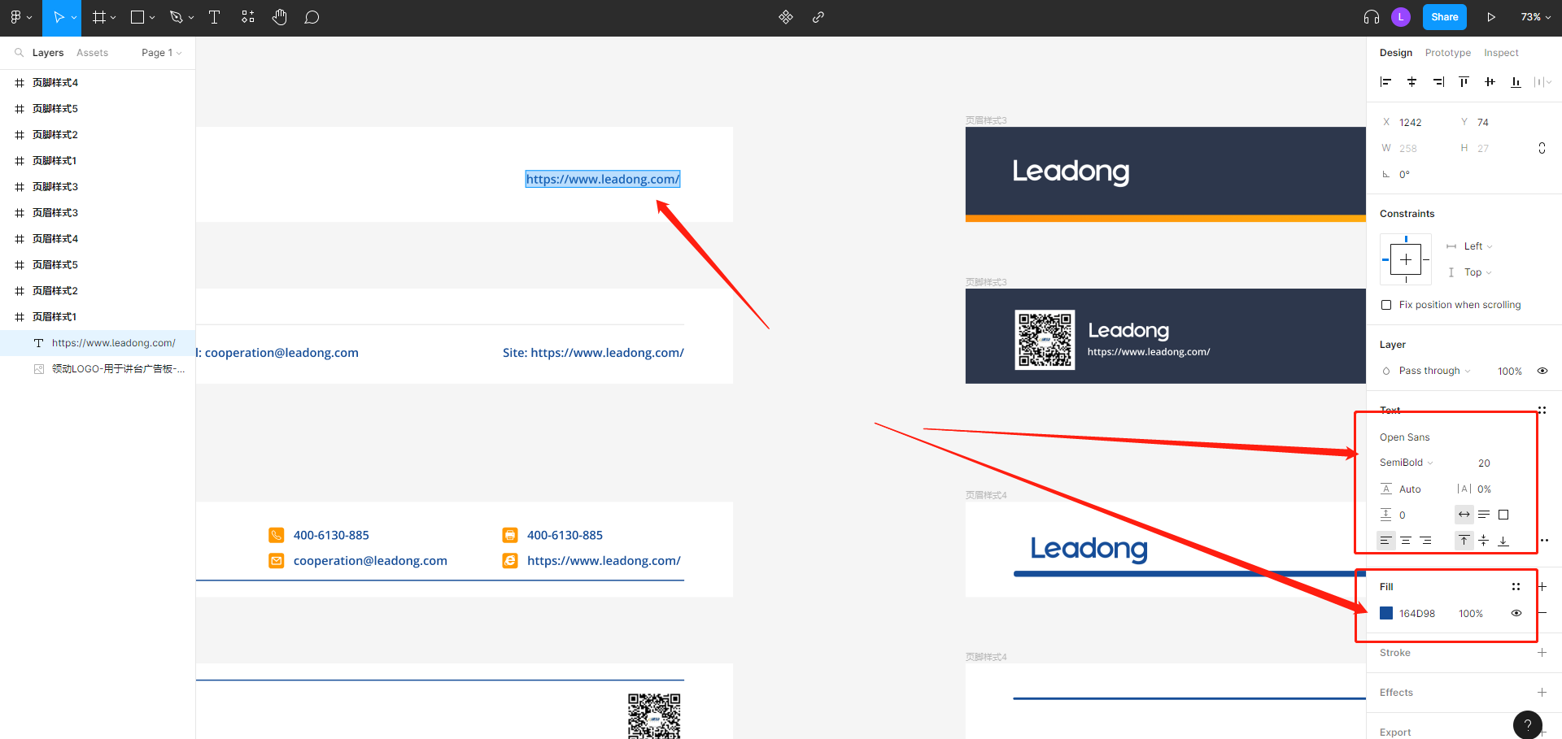
Task: Enable Fix position when scrolling checkbox
Action: tap(1386, 305)
